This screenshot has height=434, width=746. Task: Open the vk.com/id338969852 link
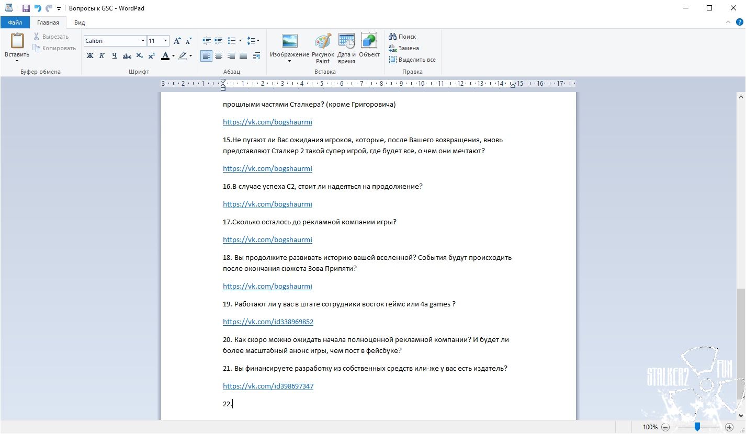tap(268, 322)
